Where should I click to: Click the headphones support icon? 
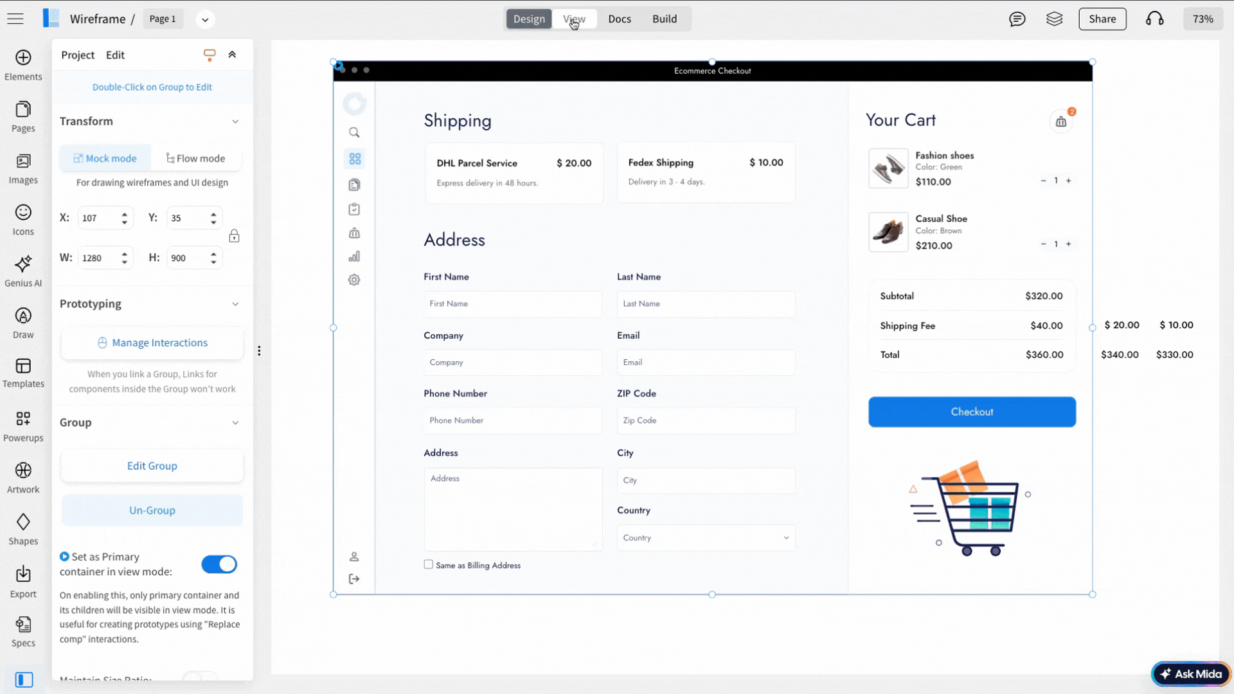point(1154,19)
